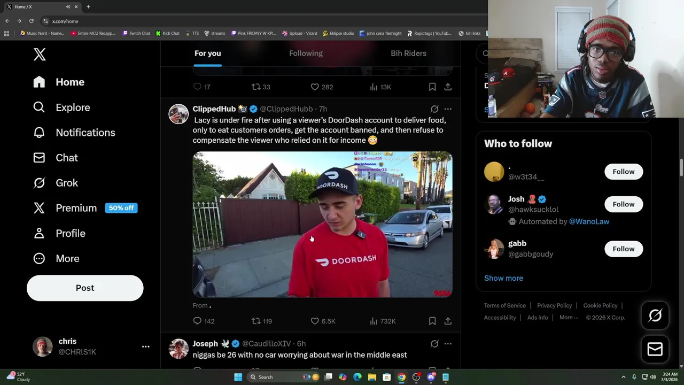Follow gabb @gabbgoudy
The image size is (684, 385).
(x=624, y=249)
